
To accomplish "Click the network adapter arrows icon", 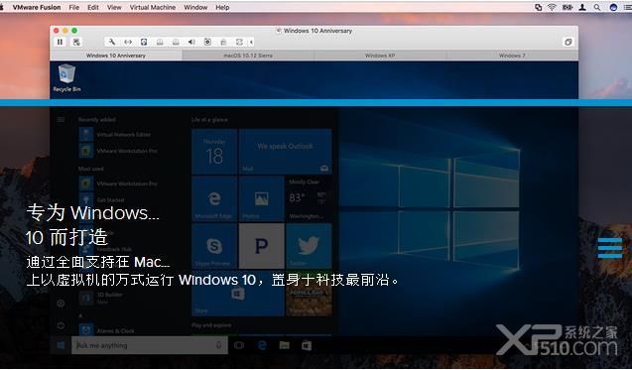I will pyautogui.click(x=128, y=42).
